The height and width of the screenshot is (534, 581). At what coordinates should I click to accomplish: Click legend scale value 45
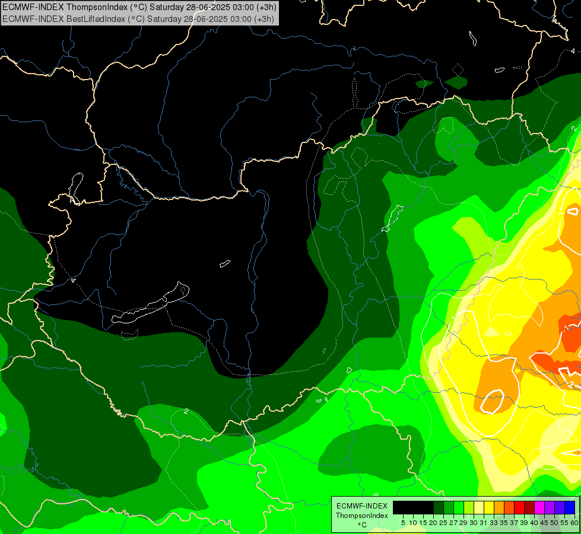pos(544,523)
